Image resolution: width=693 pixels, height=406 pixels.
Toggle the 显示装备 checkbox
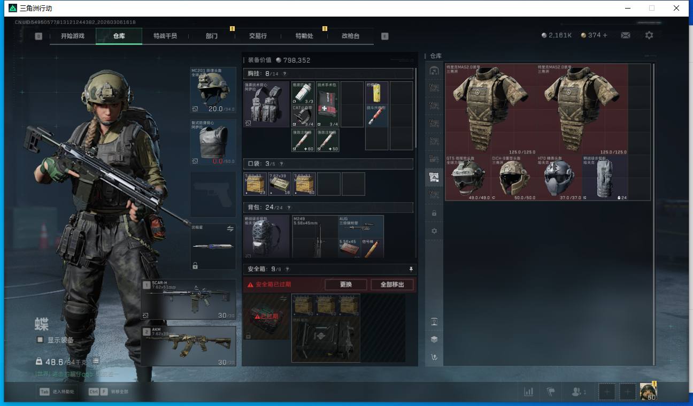40,340
